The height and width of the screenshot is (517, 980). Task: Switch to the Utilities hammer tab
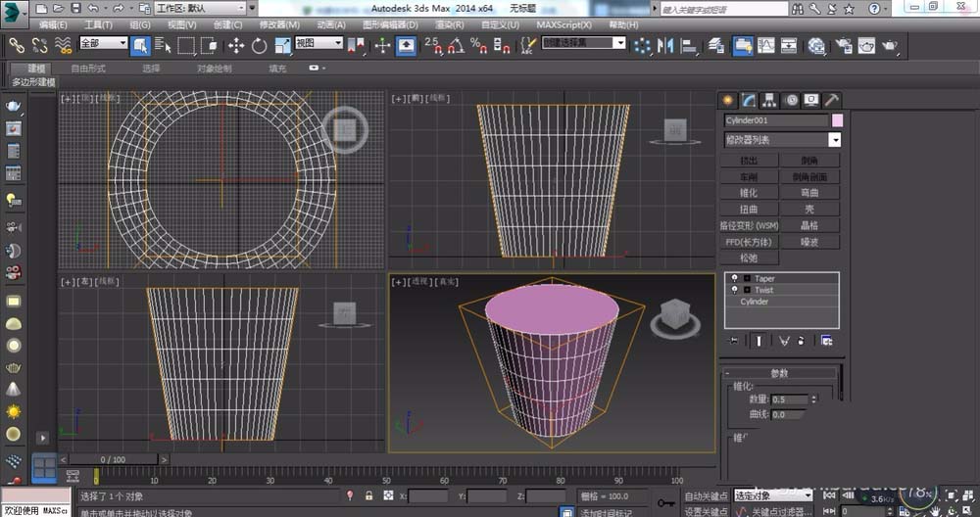point(831,100)
